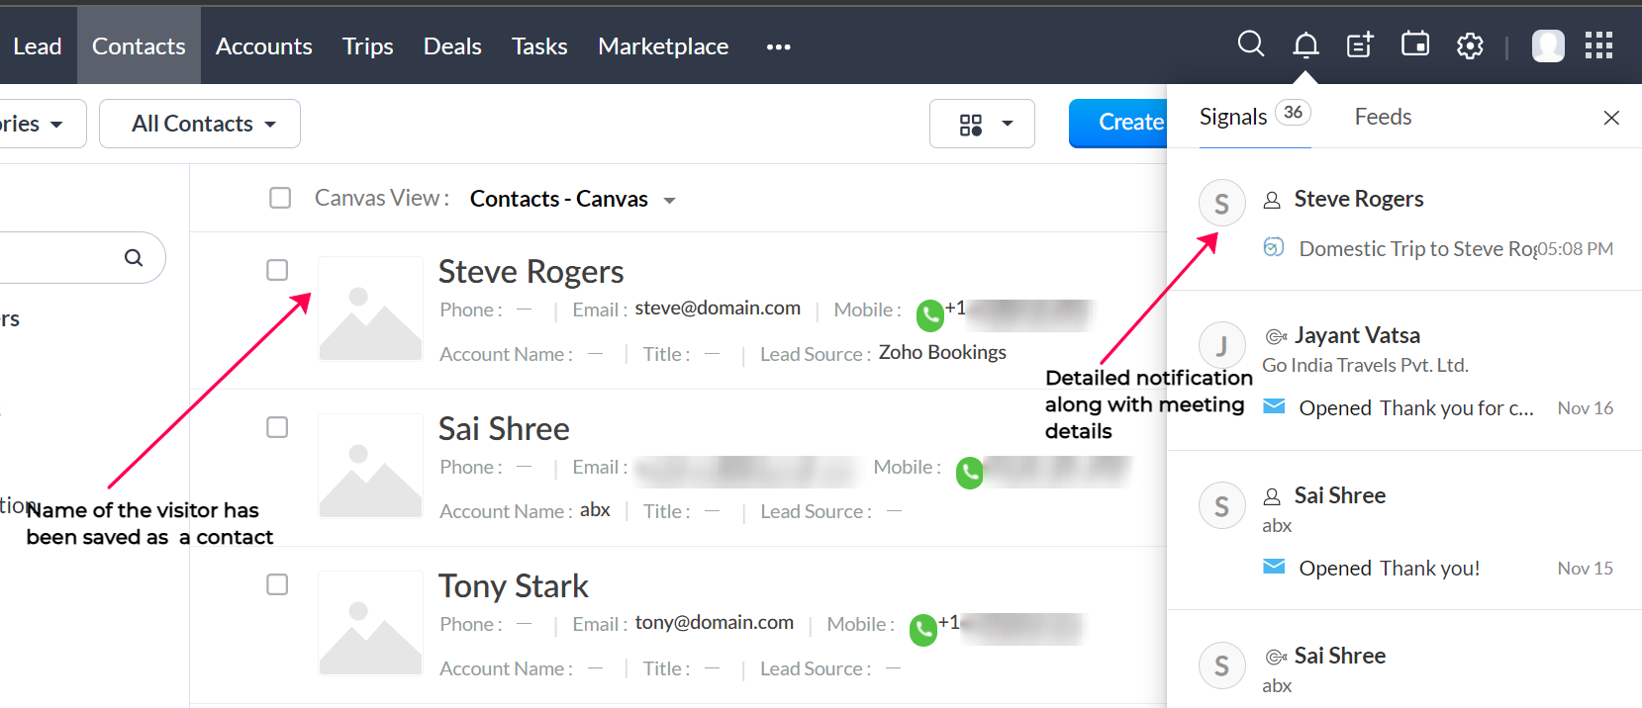The image size is (1642, 708).
Task: Click the search magnifier icon in top bar
Action: tap(1250, 44)
